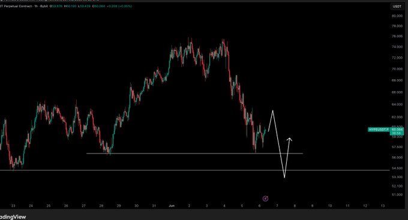Select the HYPEUSDT.P symbol price label
Image resolution: width=408 pixels, height=220 pixels.
(x=379, y=129)
